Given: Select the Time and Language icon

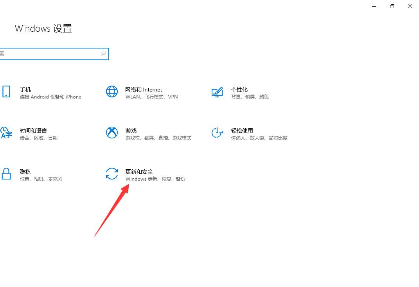Looking at the screenshot, I should click(6, 133).
